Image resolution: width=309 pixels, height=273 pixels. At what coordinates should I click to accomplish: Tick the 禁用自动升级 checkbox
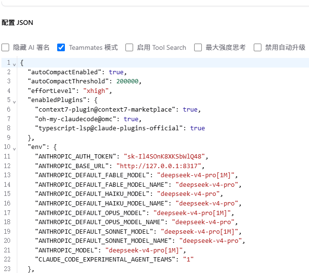coord(258,47)
